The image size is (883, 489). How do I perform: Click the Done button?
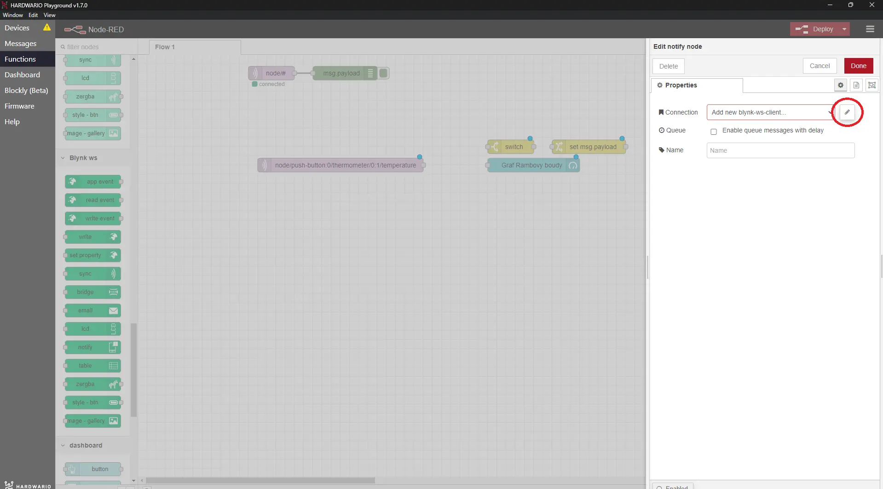(x=859, y=66)
